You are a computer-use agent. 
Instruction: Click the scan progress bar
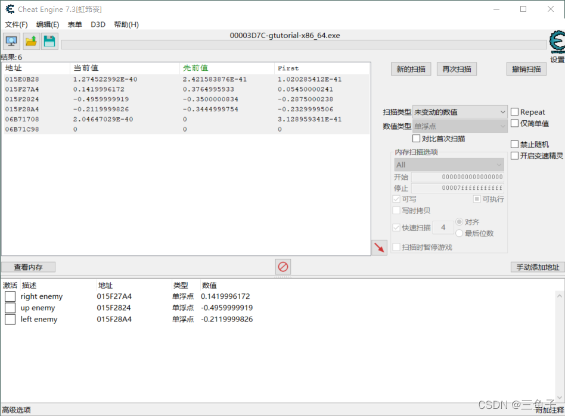(x=304, y=45)
